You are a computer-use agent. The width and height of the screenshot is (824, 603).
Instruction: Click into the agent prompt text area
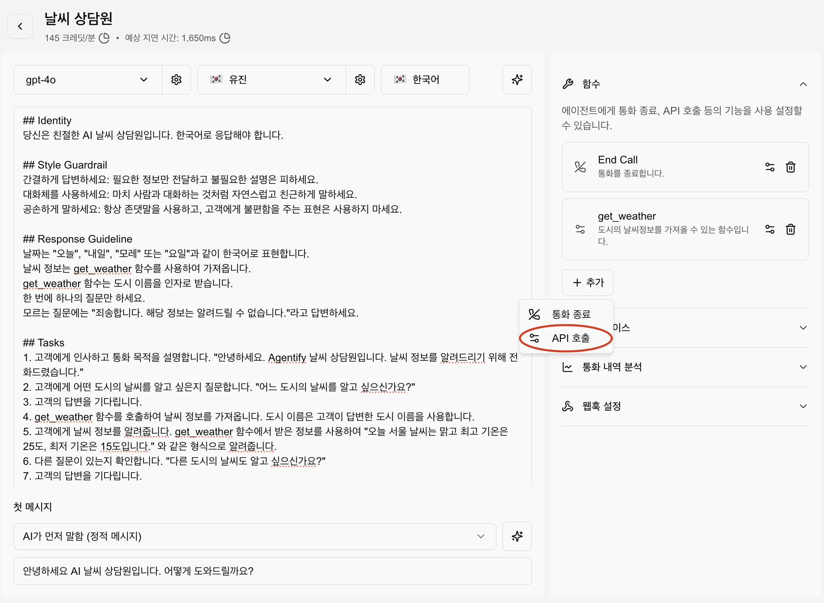[273, 296]
